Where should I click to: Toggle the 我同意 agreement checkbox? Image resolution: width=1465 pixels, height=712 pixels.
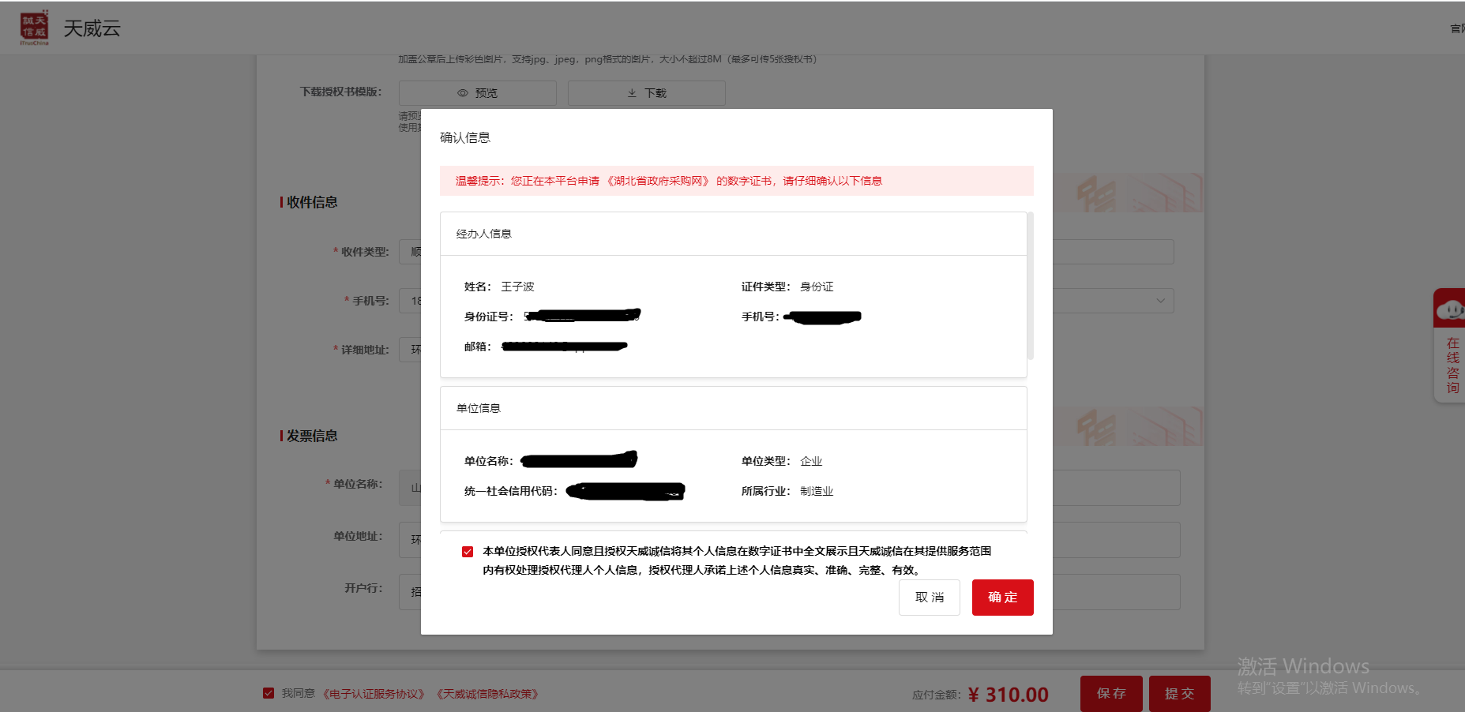(x=269, y=693)
